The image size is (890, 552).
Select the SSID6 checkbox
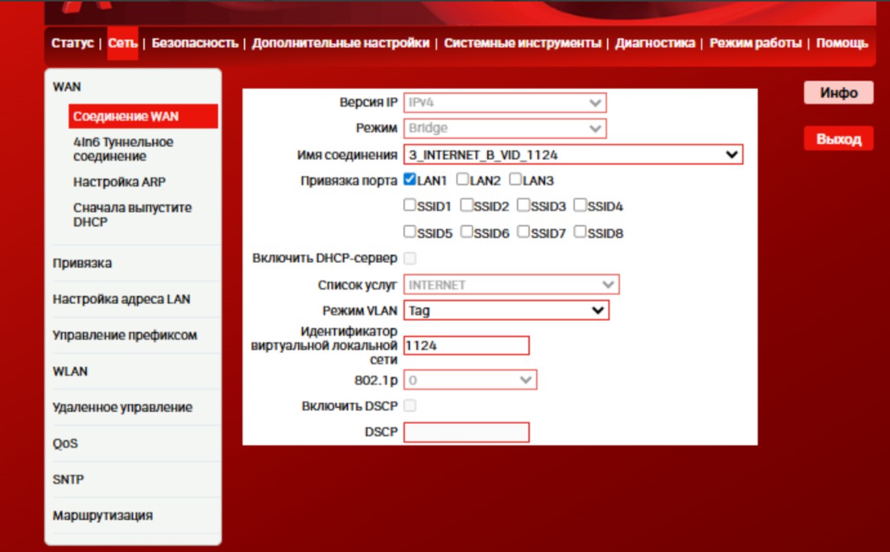click(467, 232)
